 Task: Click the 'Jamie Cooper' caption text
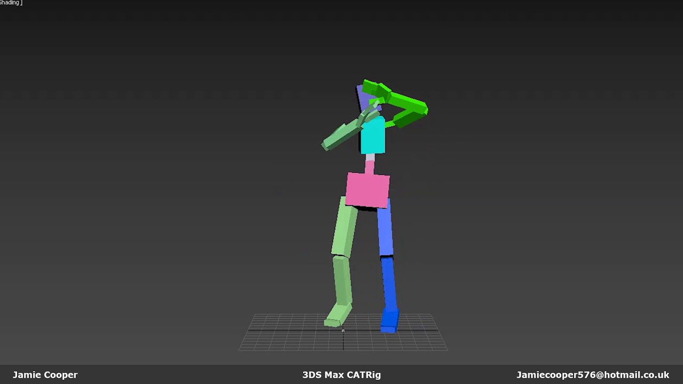[45, 375]
